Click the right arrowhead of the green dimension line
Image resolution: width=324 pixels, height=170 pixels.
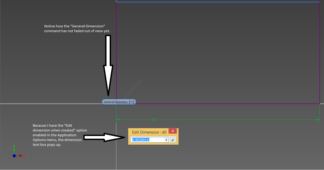[x=318, y=120]
